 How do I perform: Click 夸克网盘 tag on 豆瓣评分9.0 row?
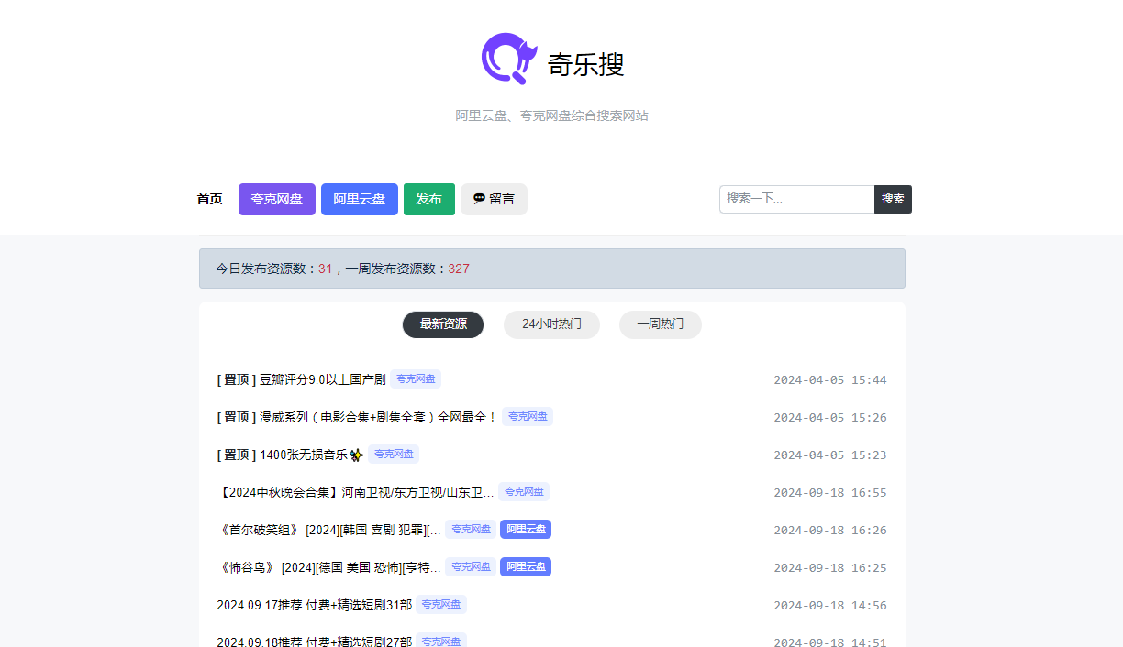pyautogui.click(x=416, y=379)
